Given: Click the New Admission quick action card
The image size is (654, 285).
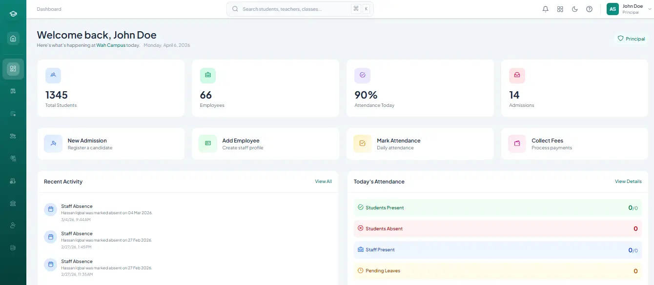Looking at the screenshot, I should [111, 143].
